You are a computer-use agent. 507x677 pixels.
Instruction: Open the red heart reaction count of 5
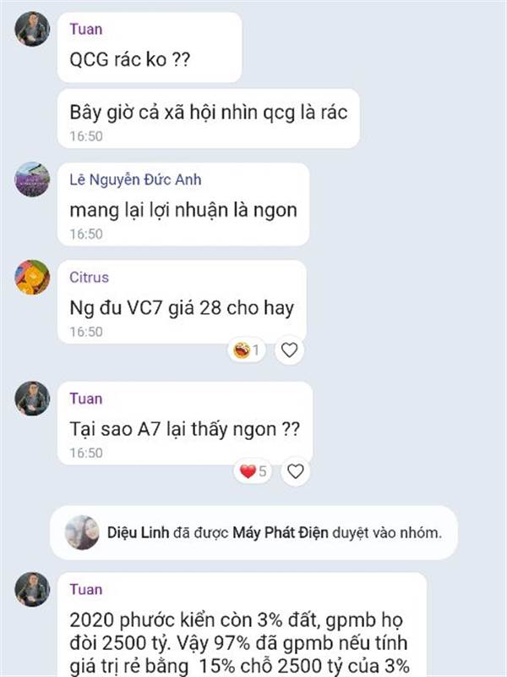[253, 471]
